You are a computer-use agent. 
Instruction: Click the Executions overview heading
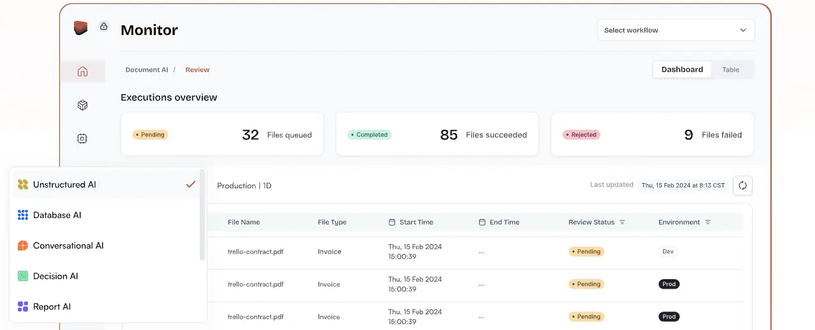(x=169, y=97)
